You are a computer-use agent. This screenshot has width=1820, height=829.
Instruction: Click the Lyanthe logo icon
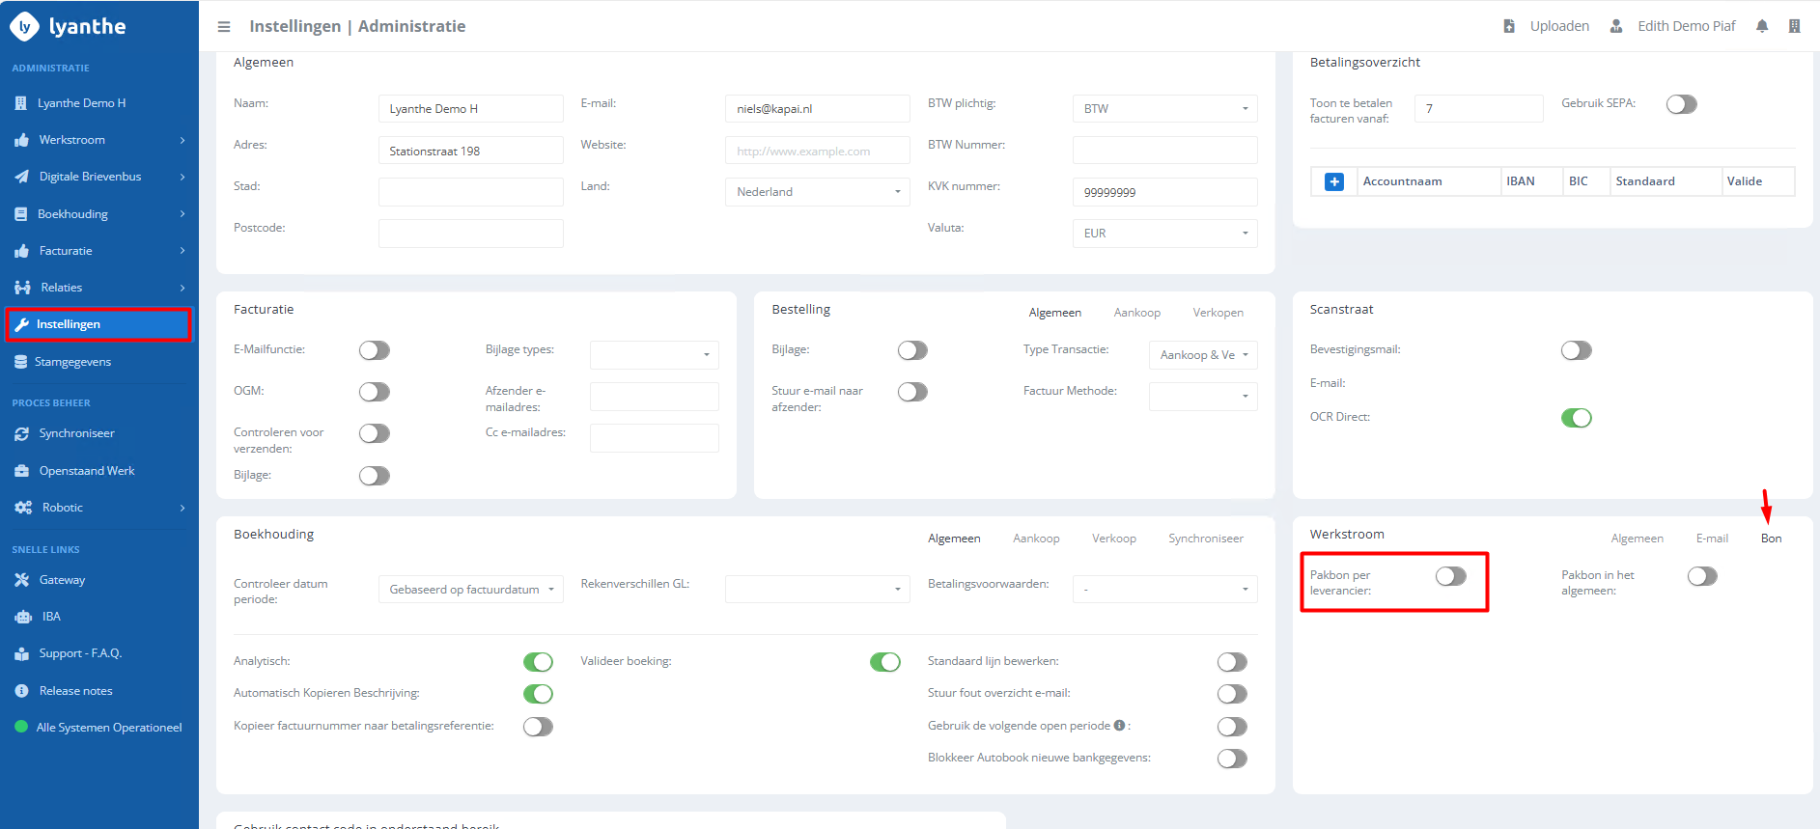24,26
